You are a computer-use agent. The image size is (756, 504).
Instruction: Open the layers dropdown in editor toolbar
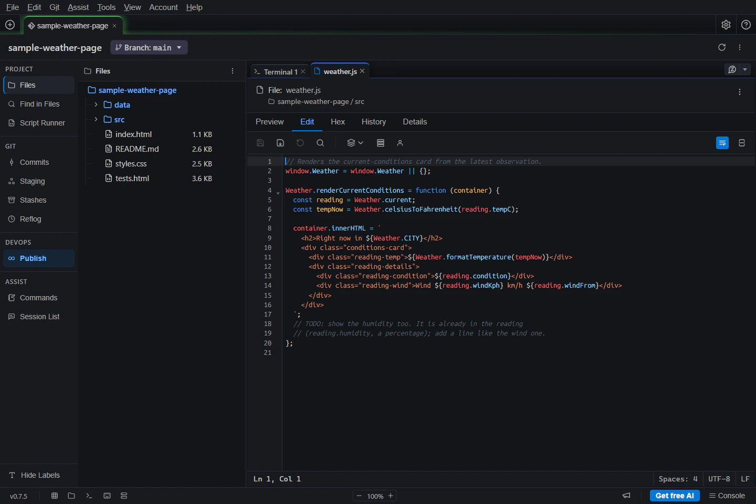pyautogui.click(x=355, y=143)
